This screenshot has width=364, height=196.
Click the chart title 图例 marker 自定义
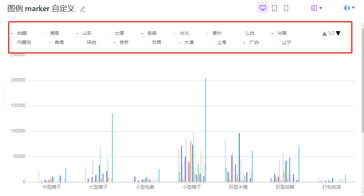coord(41,8)
